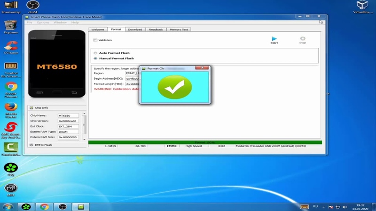The height and width of the screenshot is (211, 376).
Task: Select Auto Format Flash option
Action: pyautogui.click(x=95, y=53)
